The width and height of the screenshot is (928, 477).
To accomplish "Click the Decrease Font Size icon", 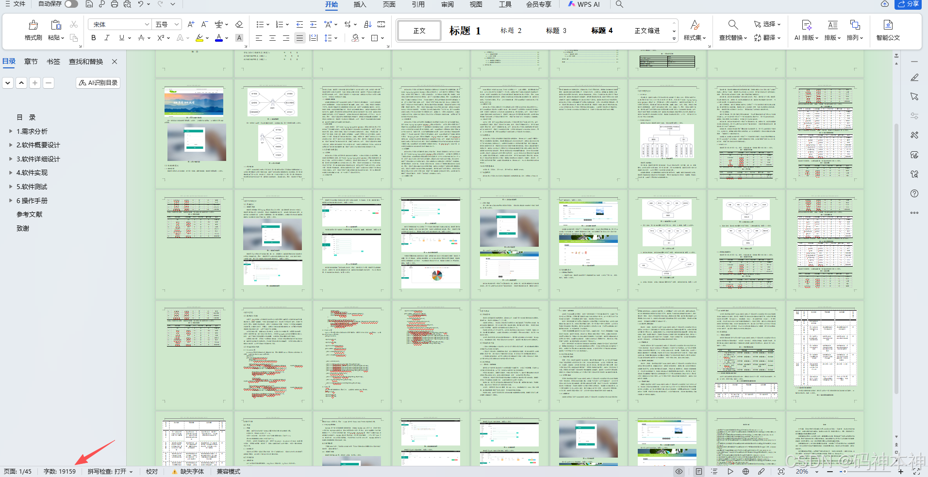I will coord(204,24).
